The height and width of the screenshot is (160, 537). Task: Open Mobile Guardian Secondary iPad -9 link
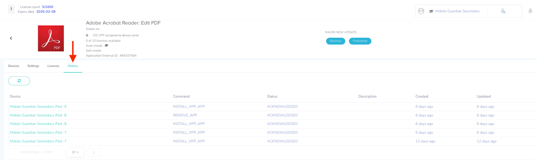tap(38, 107)
